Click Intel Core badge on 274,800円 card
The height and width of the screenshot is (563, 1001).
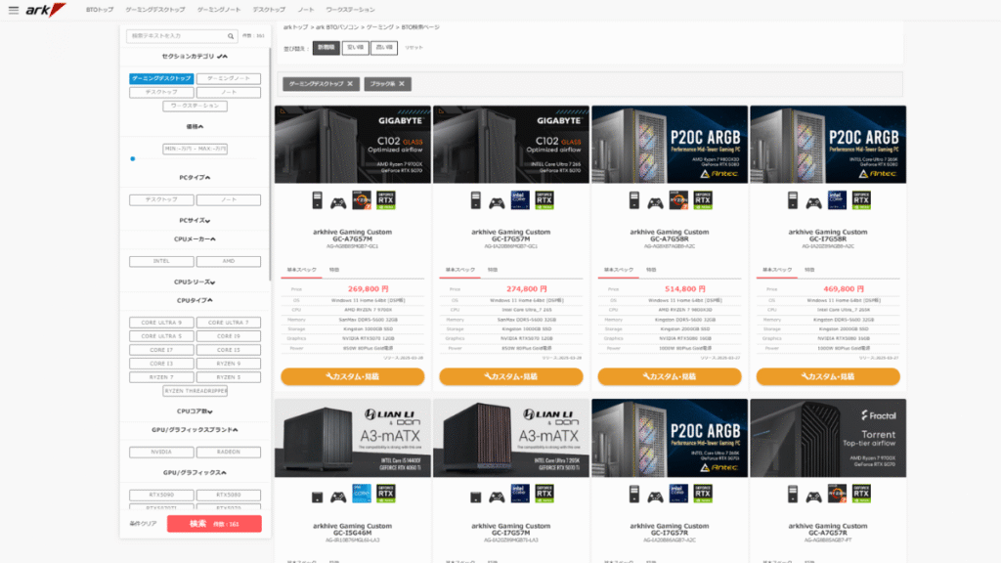click(520, 200)
